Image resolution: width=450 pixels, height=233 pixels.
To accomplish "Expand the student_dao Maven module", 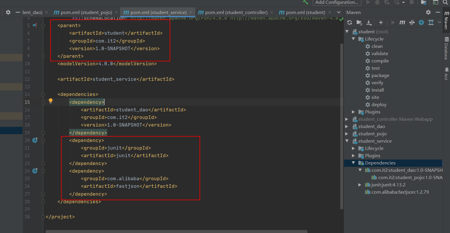I will coord(347,127).
